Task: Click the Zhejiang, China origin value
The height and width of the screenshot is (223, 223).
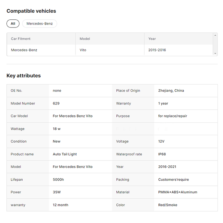Action: (x=171, y=91)
